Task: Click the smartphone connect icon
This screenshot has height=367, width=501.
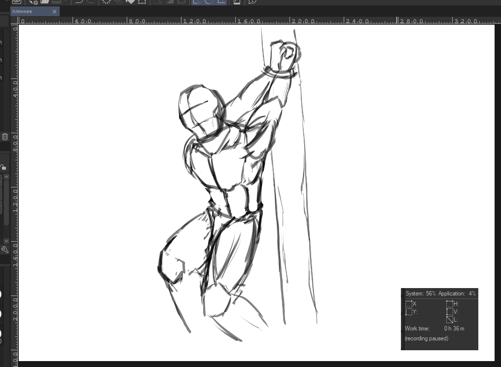Action: tap(237, 1)
